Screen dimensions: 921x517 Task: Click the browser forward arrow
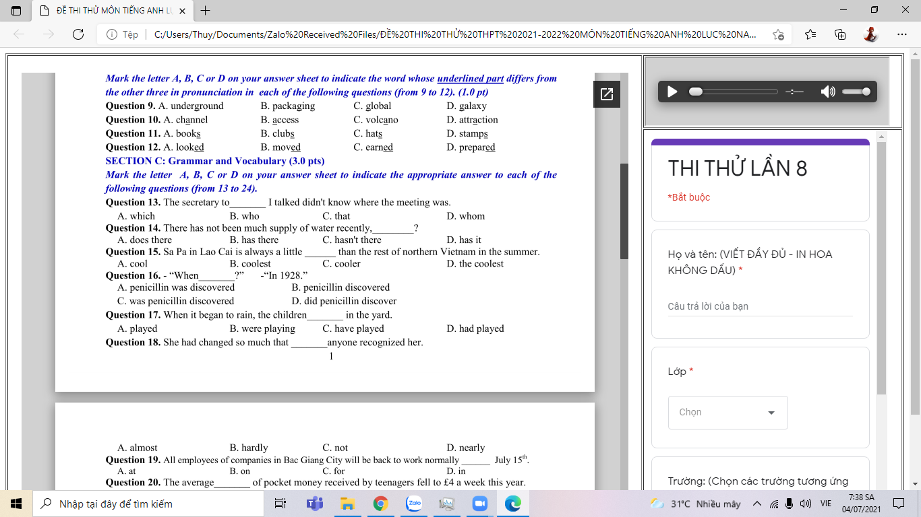pos(49,34)
